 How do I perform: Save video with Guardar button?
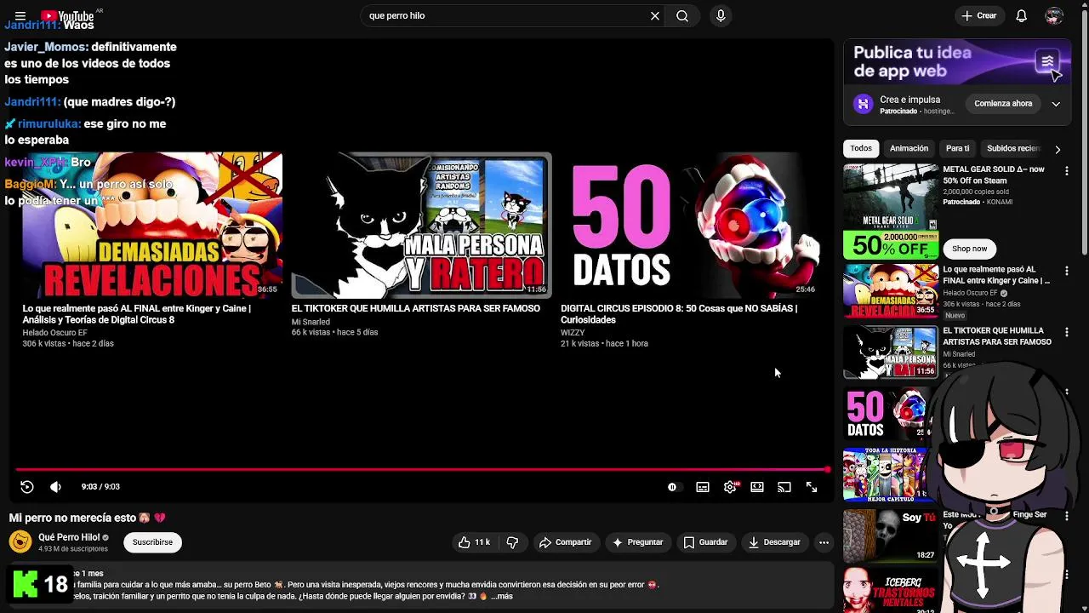click(x=706, y=542)
